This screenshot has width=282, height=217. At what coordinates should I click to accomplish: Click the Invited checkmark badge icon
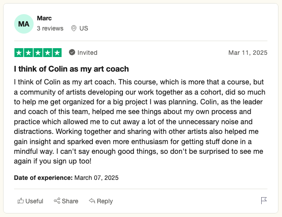(72, 53)
